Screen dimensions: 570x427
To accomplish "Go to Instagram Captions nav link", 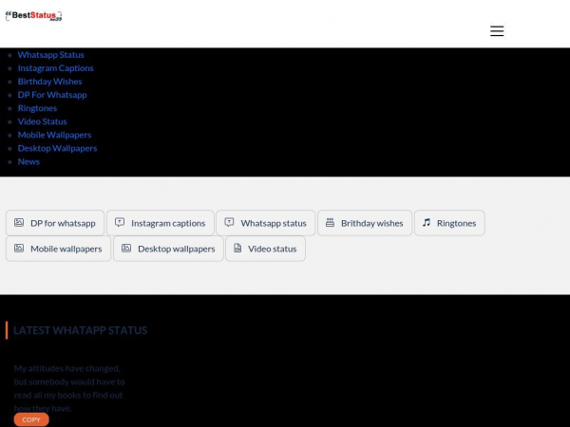I will pyautogui.click(x=56, y=68).
